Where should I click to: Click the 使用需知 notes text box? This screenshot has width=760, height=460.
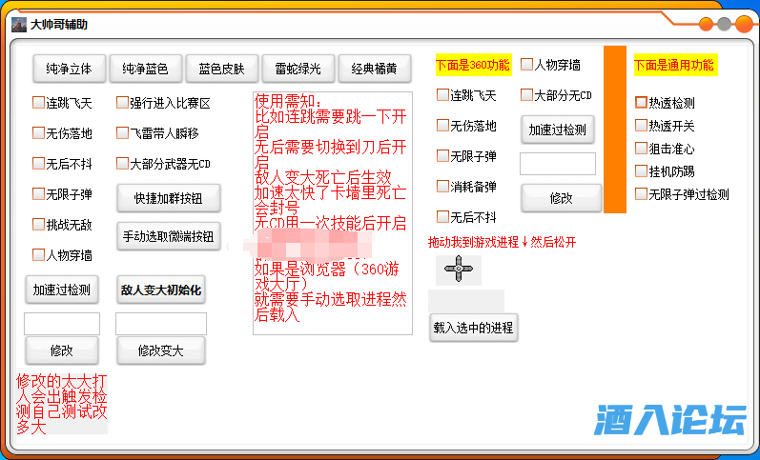333,213
